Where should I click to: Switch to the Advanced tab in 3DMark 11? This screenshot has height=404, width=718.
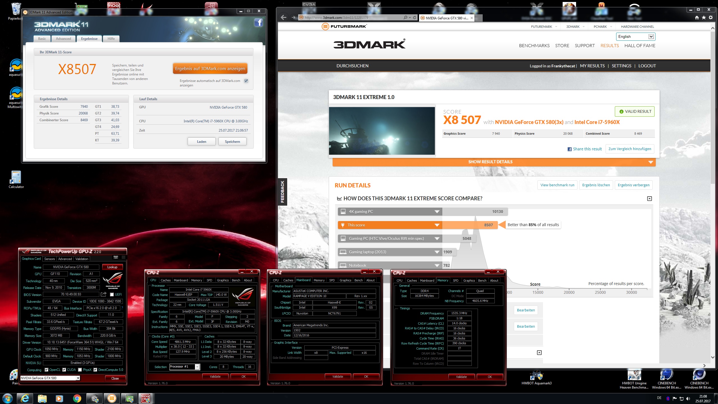tap(63, 39)
